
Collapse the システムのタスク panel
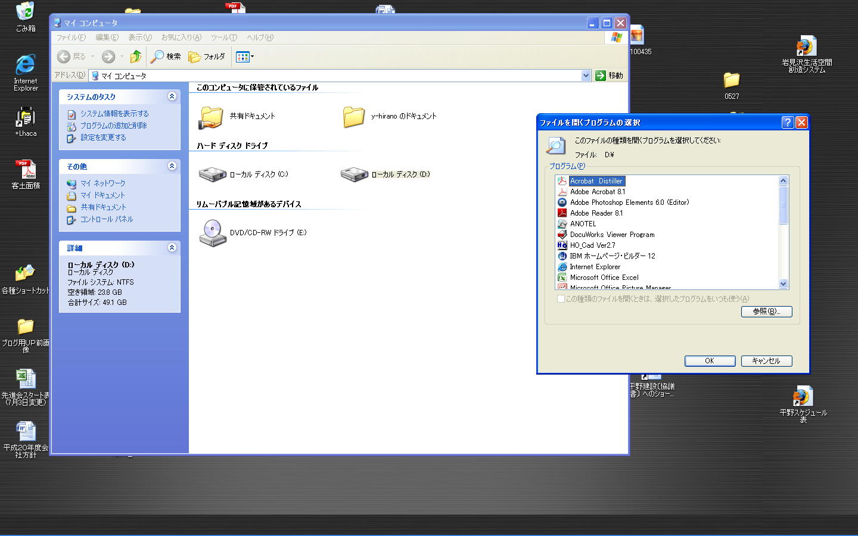(172, 96)
